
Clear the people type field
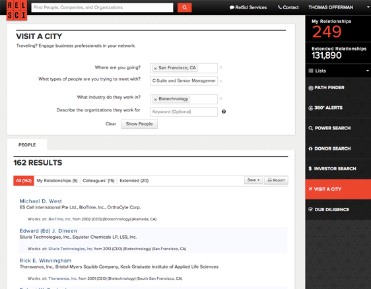(x=220, y=81)
